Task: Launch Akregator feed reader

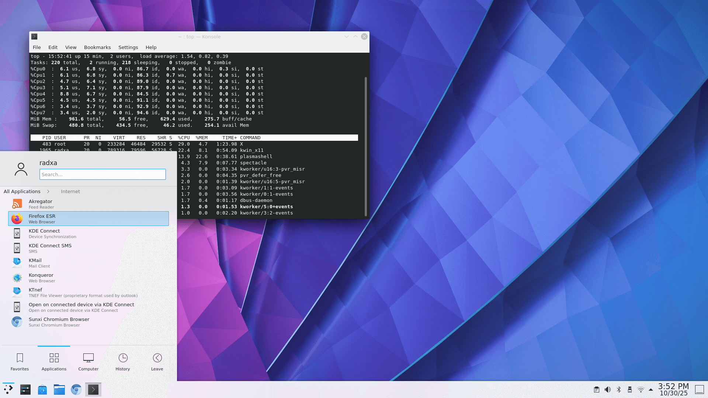Action: coord(41,204)
